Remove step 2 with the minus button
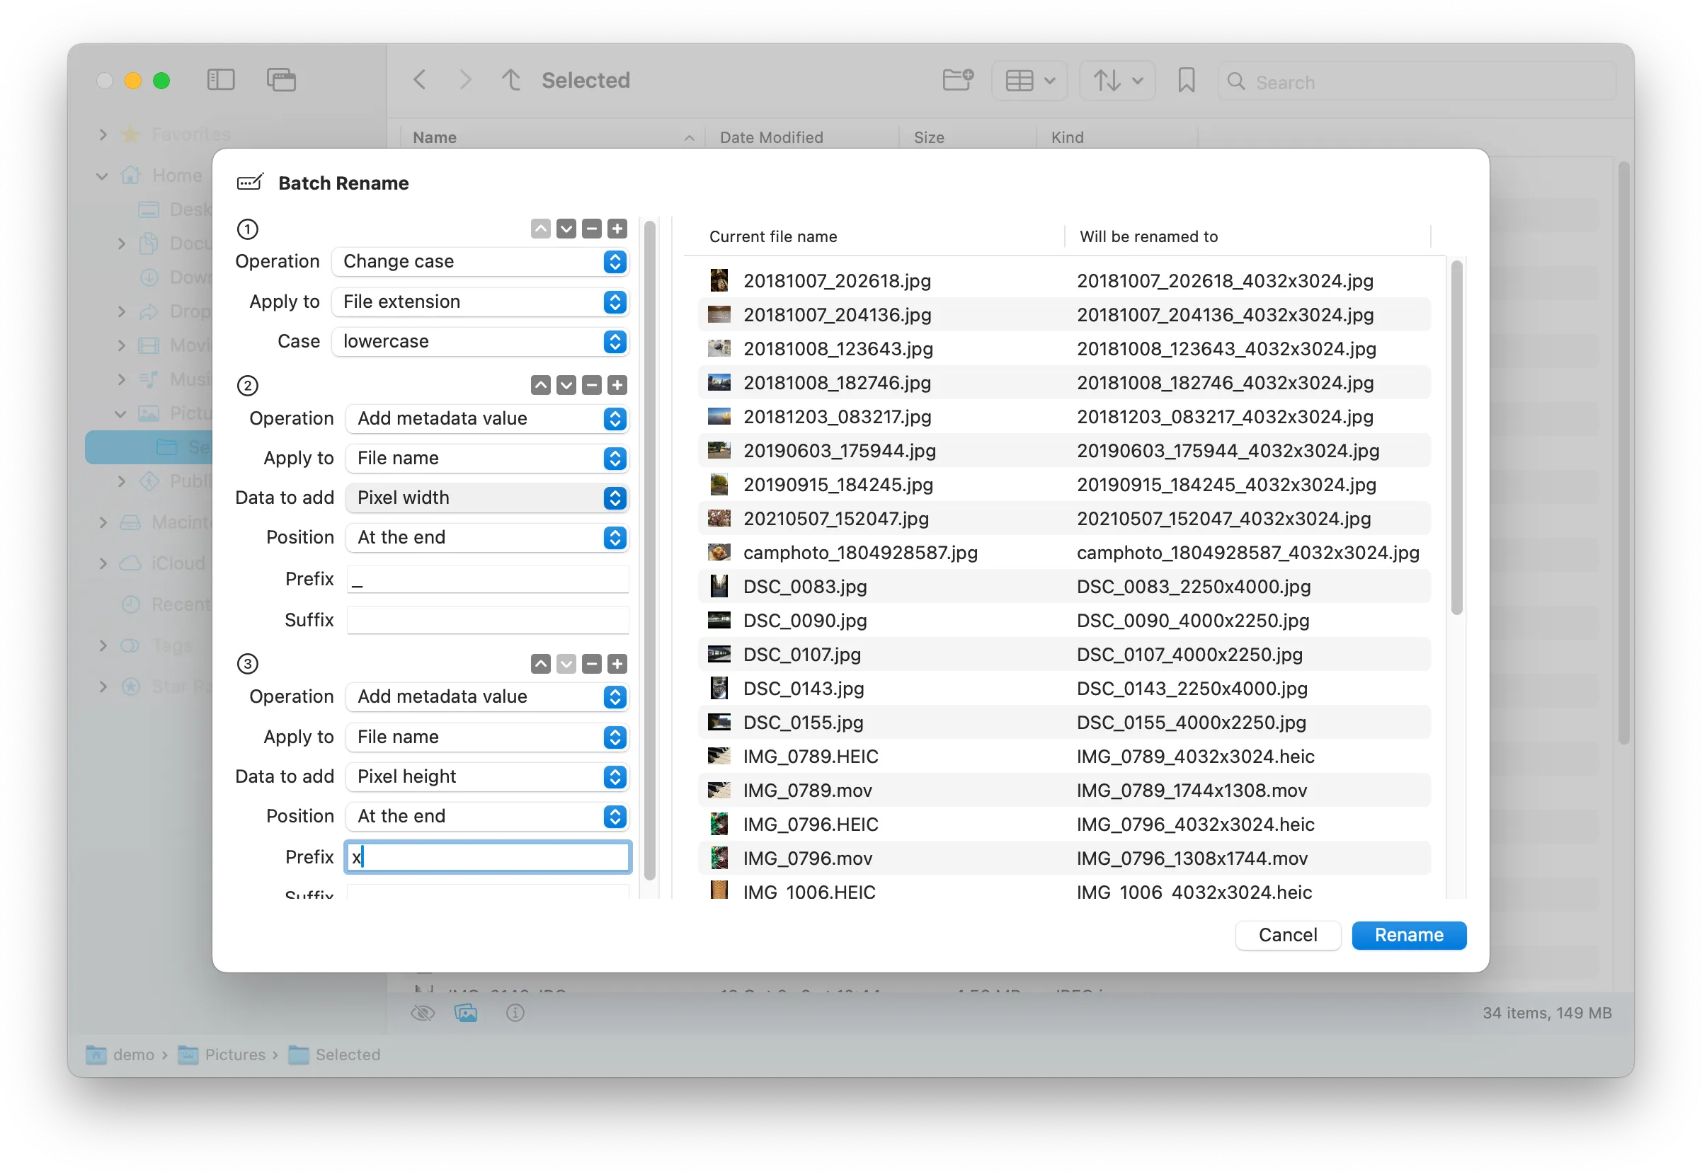The height and width of the screenshot is (1172, 1702). [x=591, y=386]
